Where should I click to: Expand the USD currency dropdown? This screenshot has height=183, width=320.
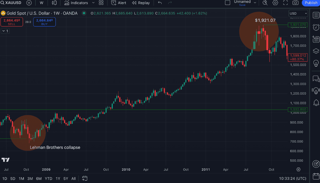[x=298, y=13]
